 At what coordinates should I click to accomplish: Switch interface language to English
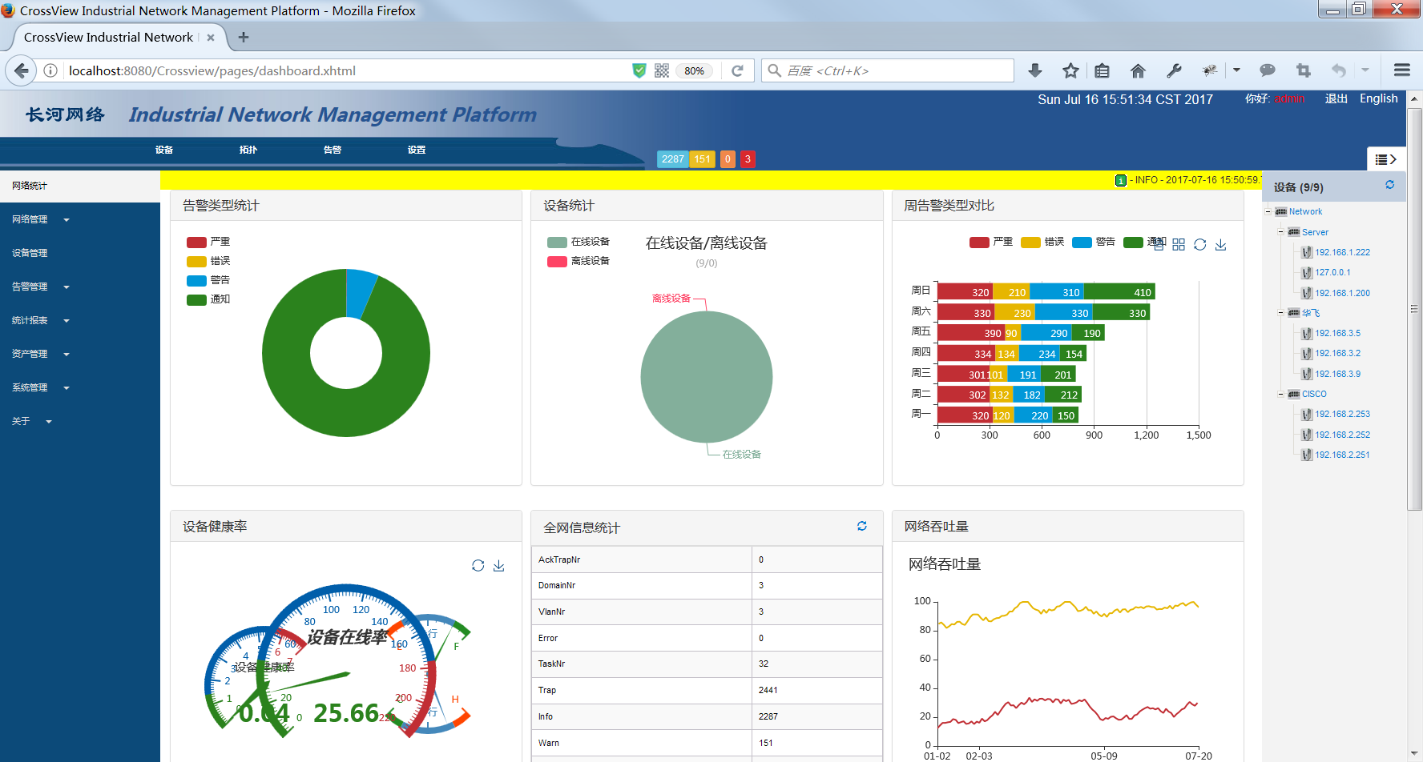tap(1378, 98)
